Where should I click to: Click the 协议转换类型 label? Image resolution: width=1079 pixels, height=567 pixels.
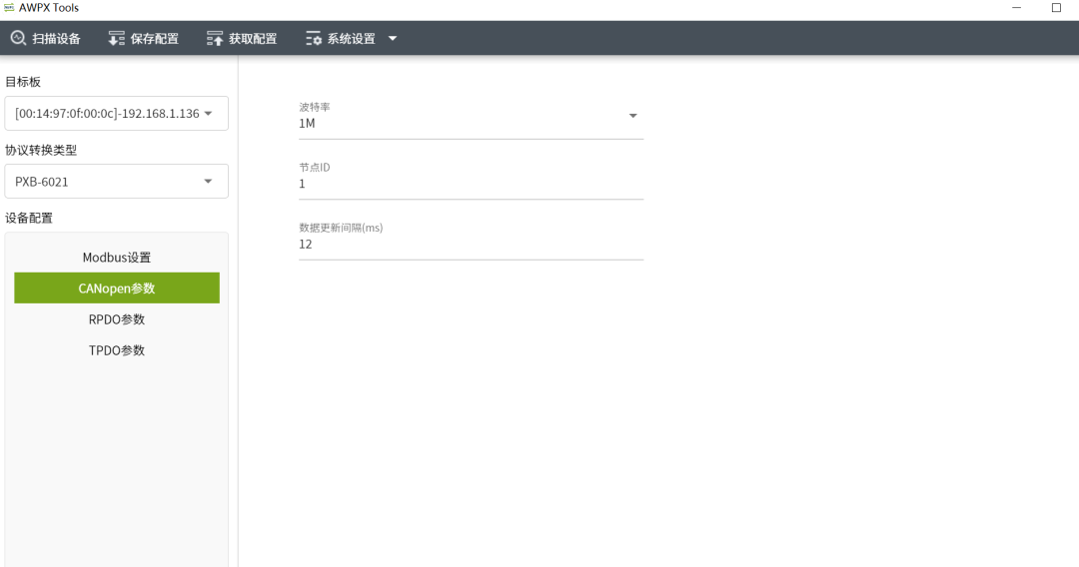(41, 150)
